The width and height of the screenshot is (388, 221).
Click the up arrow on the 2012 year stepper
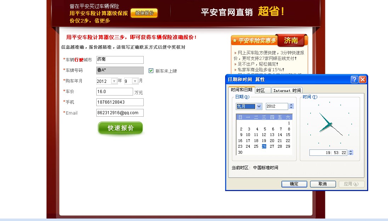[x=291, y=105]
